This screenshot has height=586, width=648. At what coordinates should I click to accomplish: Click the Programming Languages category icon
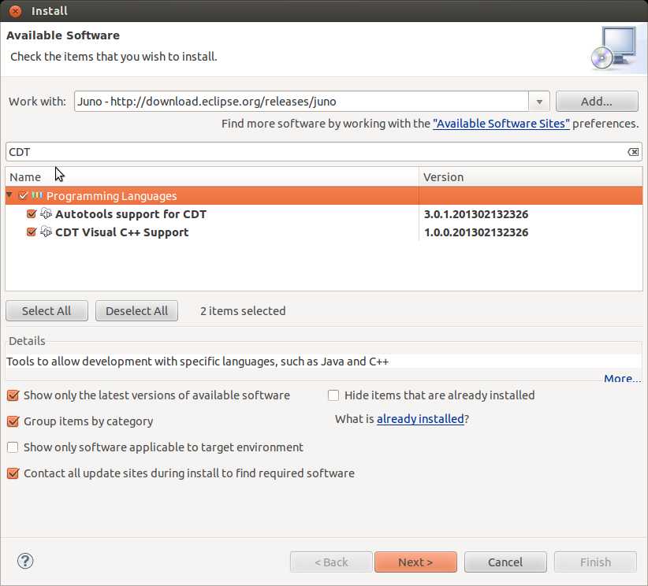(37, 195)
